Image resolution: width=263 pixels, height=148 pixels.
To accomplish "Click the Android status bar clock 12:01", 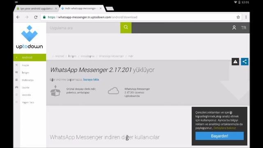I will tap(245, 2).
